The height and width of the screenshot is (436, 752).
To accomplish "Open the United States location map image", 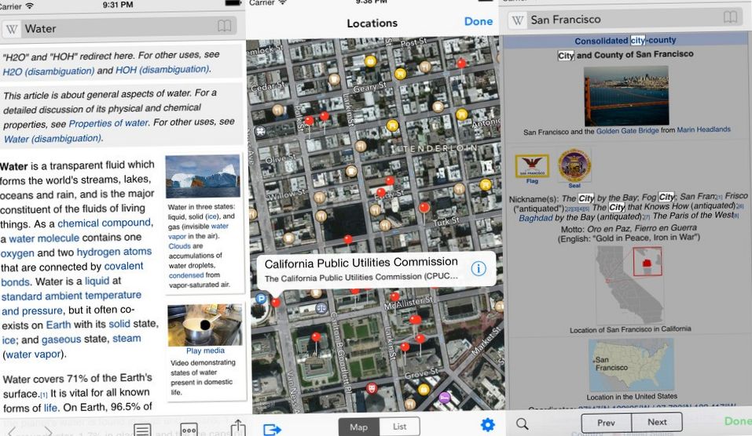I will [x=631, y=365].
